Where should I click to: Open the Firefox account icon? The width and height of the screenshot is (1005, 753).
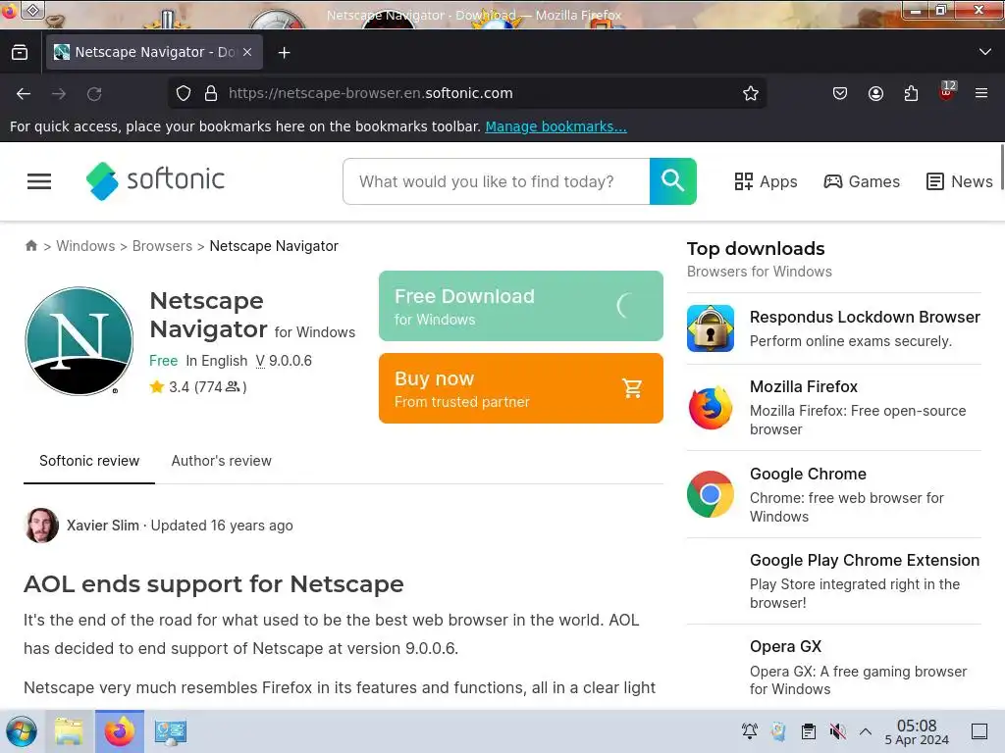point(875,93)
